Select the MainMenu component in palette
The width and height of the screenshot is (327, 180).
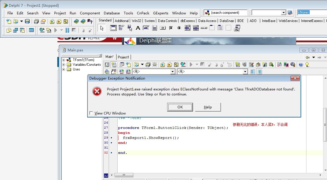click(121, 28)
